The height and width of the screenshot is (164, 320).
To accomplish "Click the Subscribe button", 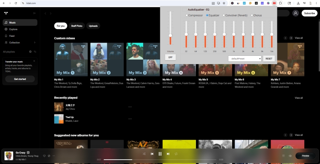I will pyautogui.click(x=309, y=13).
